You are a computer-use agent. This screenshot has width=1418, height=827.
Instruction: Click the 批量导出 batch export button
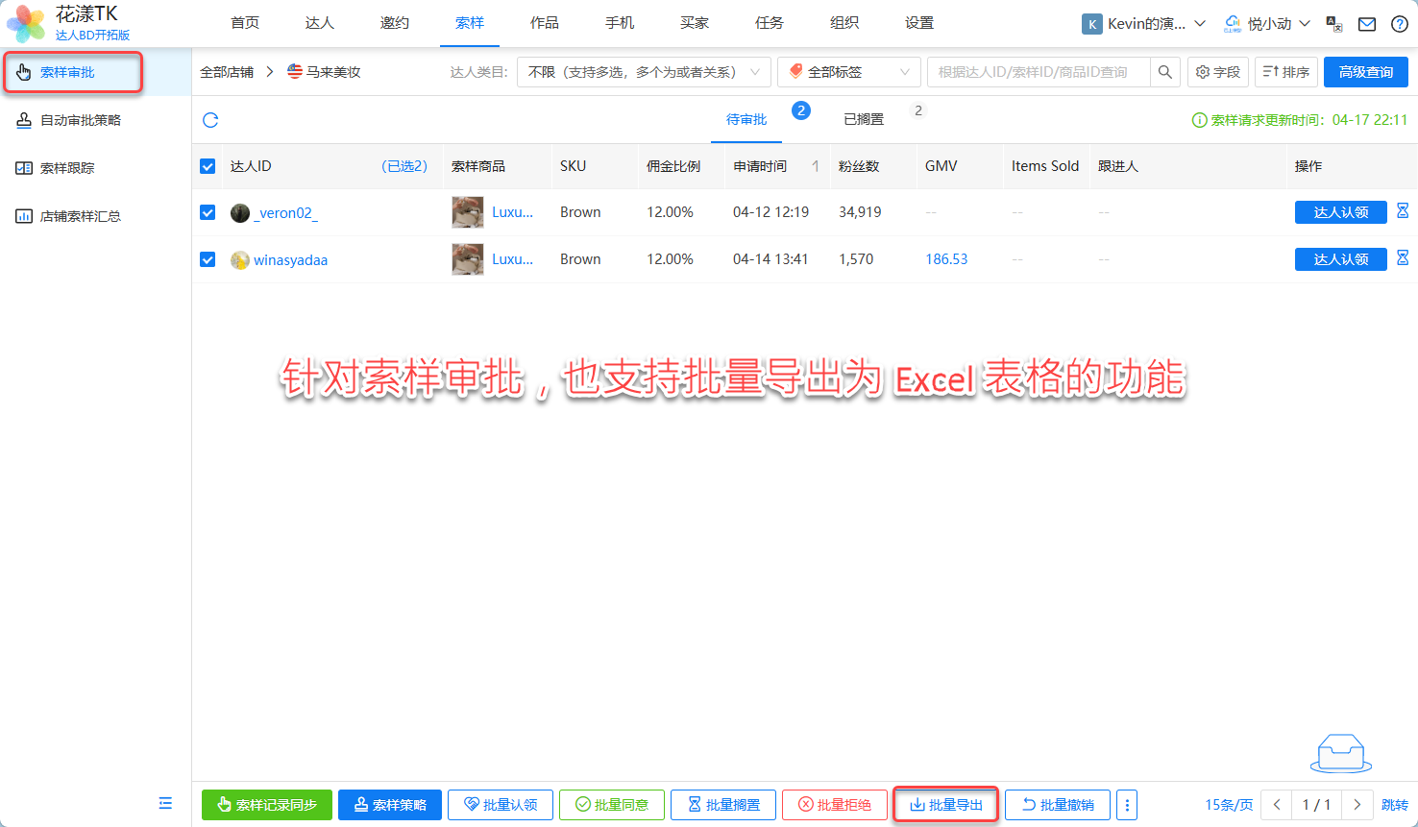pos(946,805)
